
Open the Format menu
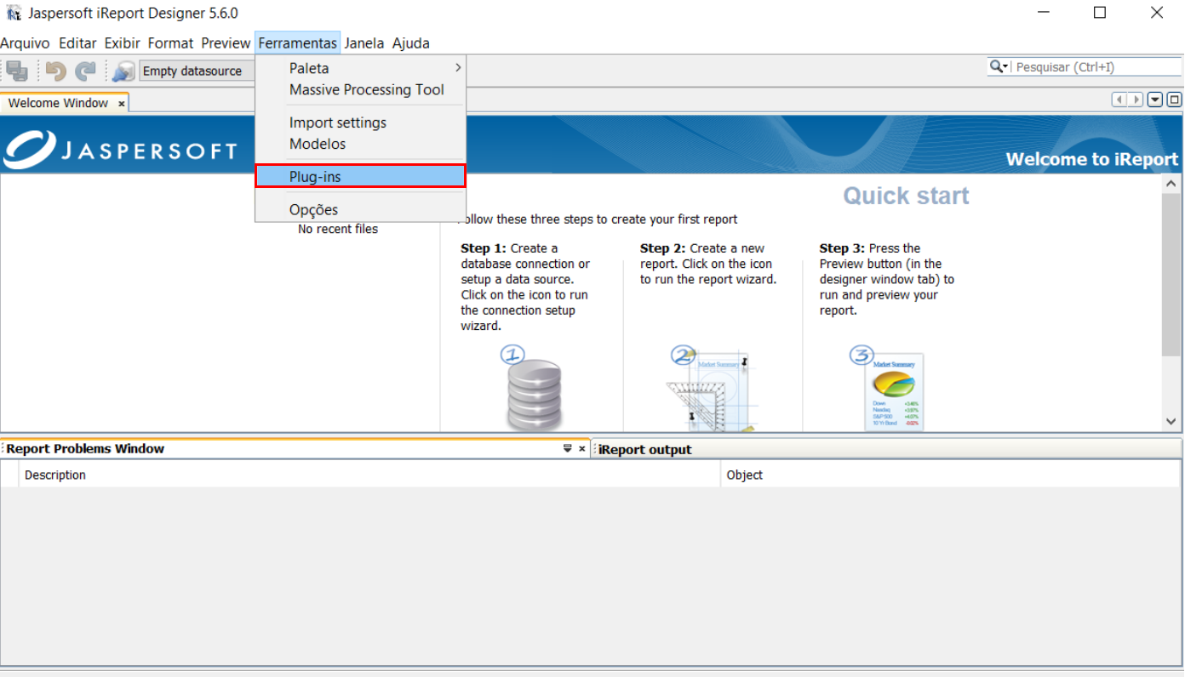tap(170, 43)
